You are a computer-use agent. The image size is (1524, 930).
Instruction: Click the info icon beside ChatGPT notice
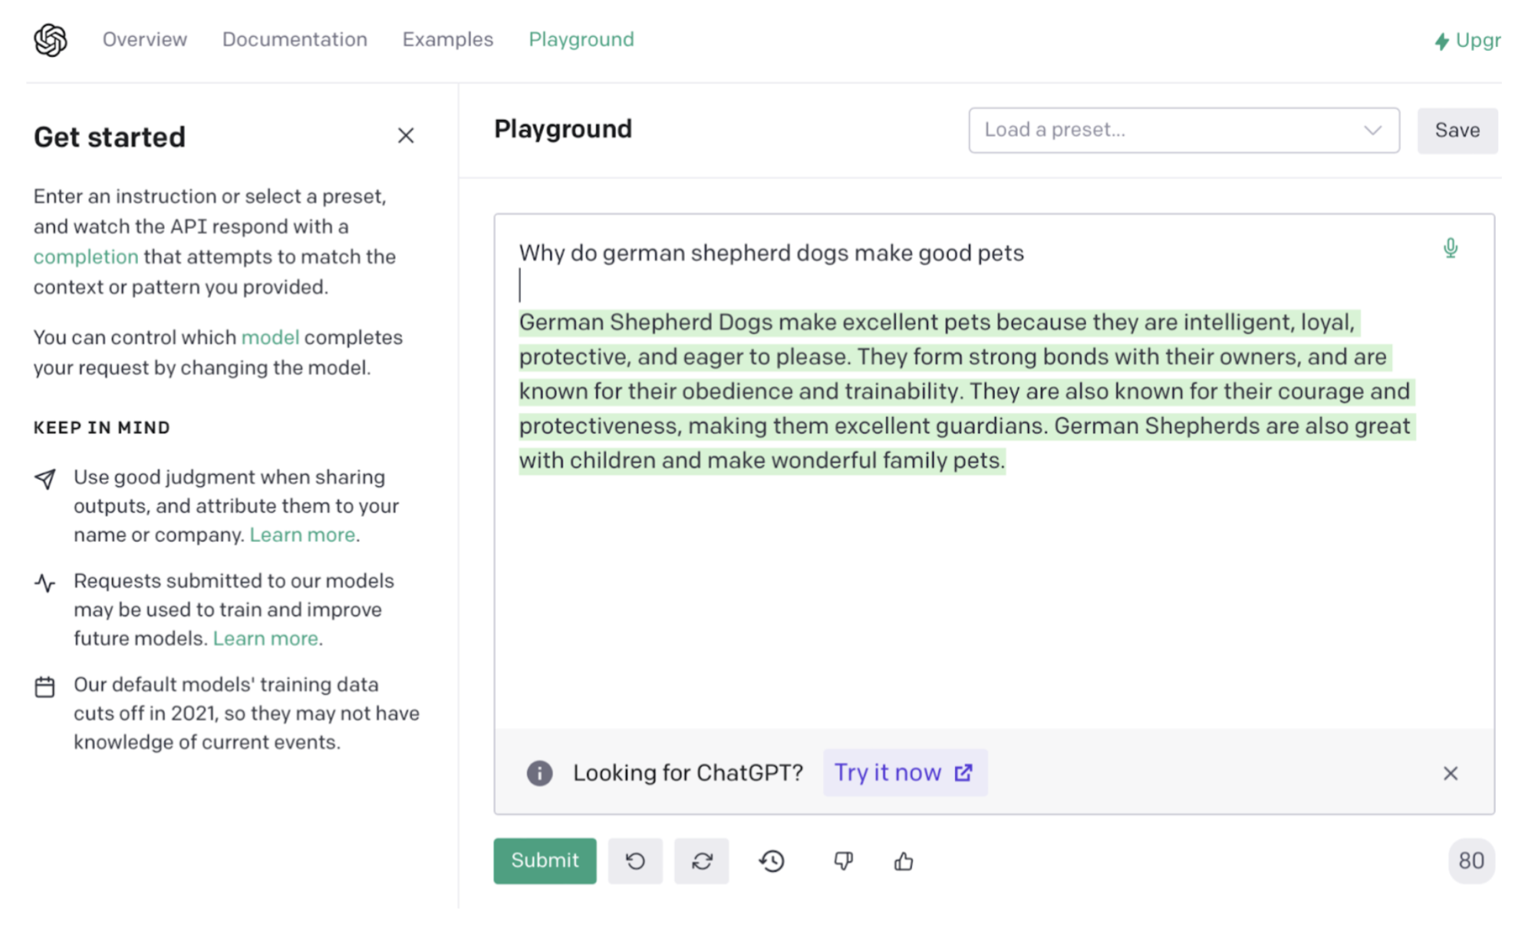point(539,773)
